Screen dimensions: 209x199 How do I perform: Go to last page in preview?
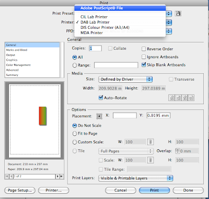pos(62,176)
